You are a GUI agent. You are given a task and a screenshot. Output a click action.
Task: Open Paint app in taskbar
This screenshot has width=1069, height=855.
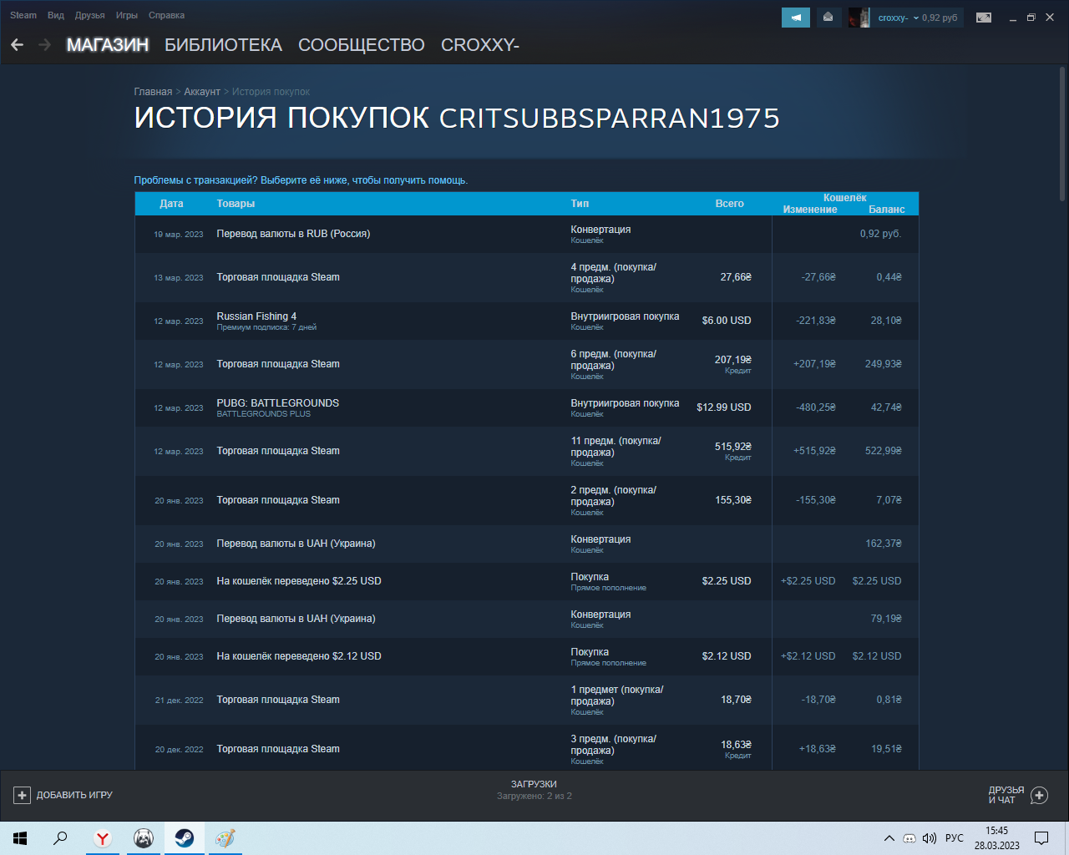click(225, 838)
